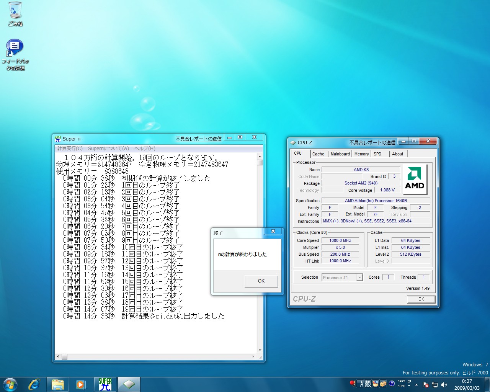Viewport: 490px width, 392px height.
Task: Open the 計算実行(C) menu in Super Pi
Action: (70, 149)
